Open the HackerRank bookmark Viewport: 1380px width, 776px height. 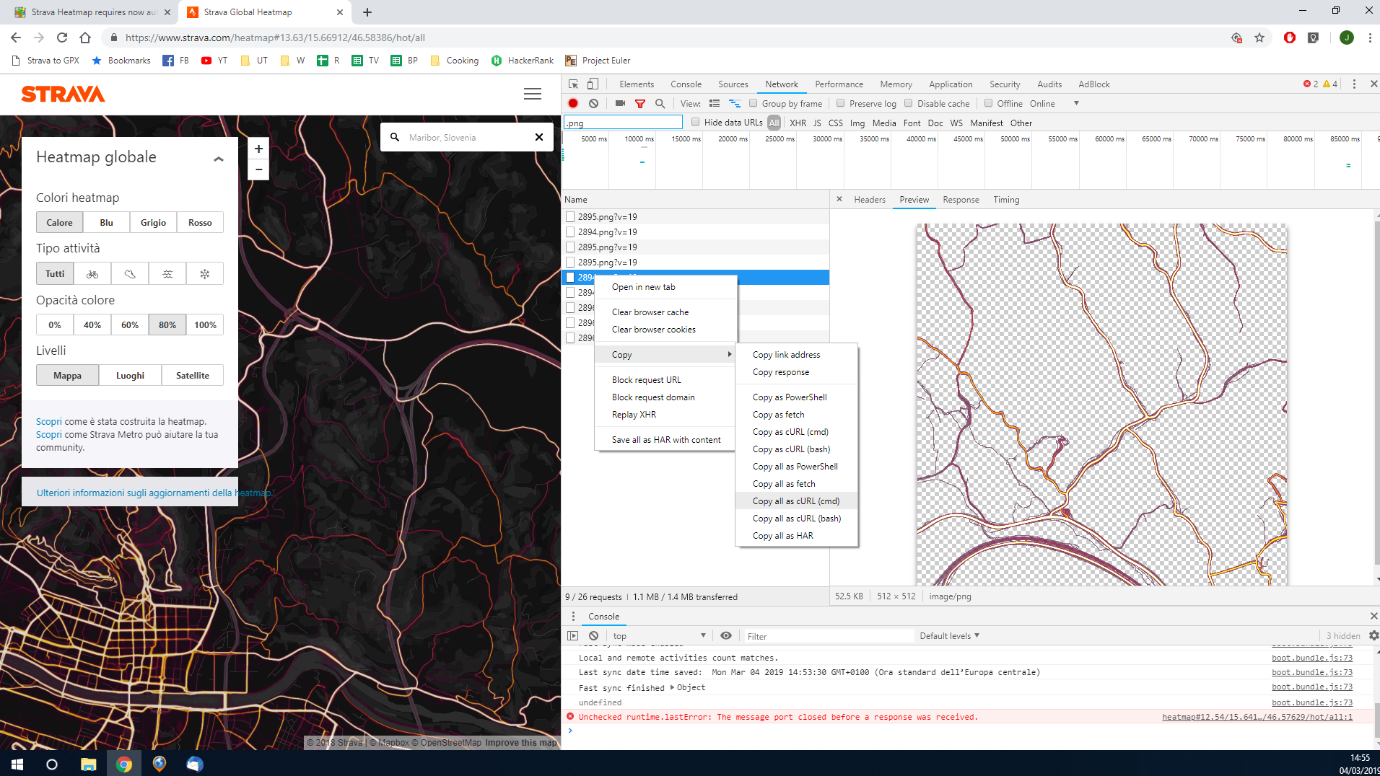[523, 61]
